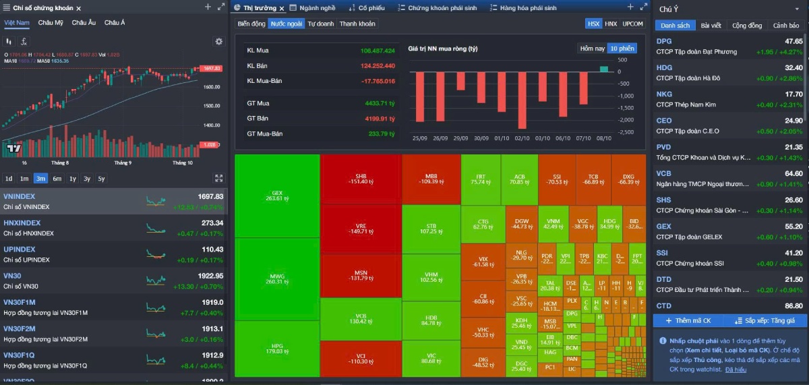The width and height of the screenshot is (809, 385).
Task: Add a panel with the plus icon in Chỉ số chứng khoán
Action: [208, 7]
